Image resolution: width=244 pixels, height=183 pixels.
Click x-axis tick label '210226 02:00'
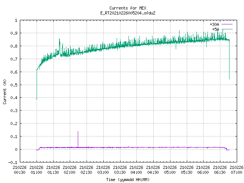pyautogui.click(x=69, y=170)
